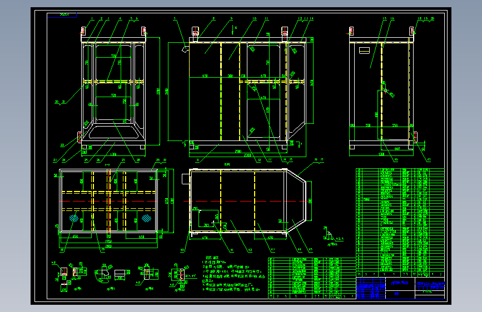Image resolution: width=482 pixels, height=312 pixels.
Task: Click the lower parts list table
Action: point(312,278)
